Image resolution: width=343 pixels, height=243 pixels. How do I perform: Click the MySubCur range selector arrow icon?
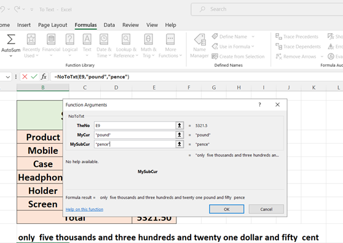pyautogui.click(x=179, y=144)
